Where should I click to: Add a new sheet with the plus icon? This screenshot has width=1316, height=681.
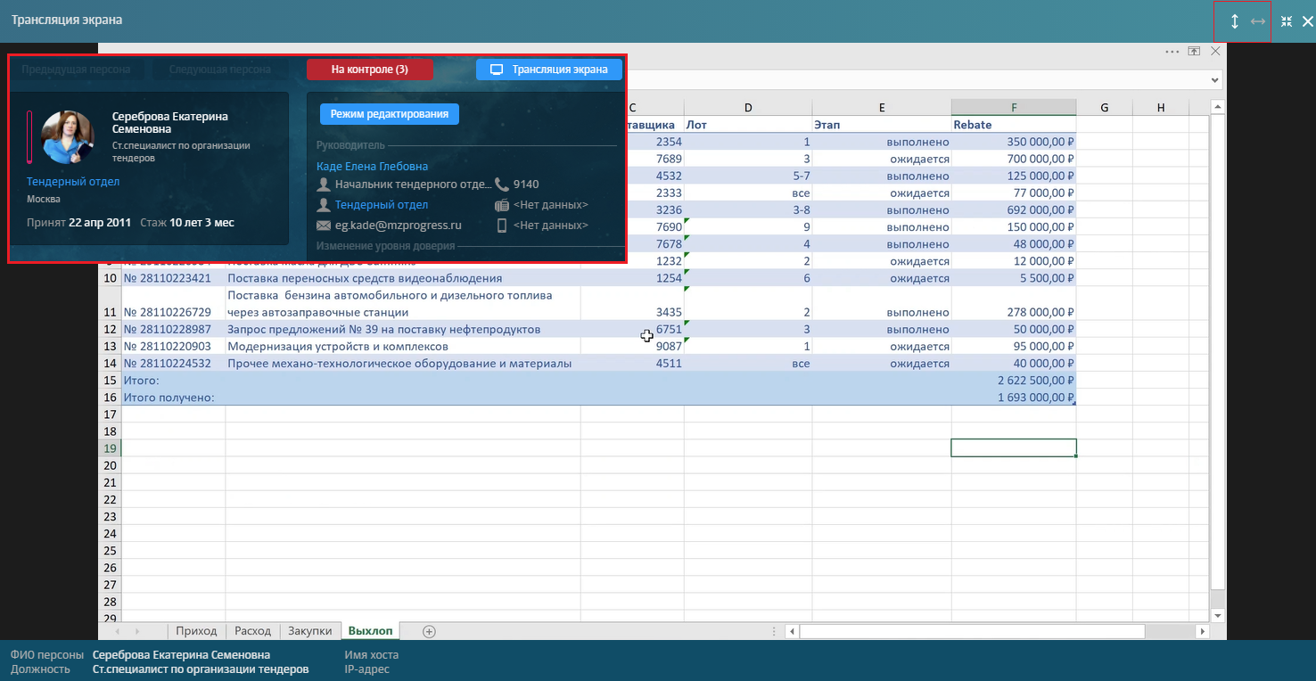pyautogui.click(x=429, y=631)
